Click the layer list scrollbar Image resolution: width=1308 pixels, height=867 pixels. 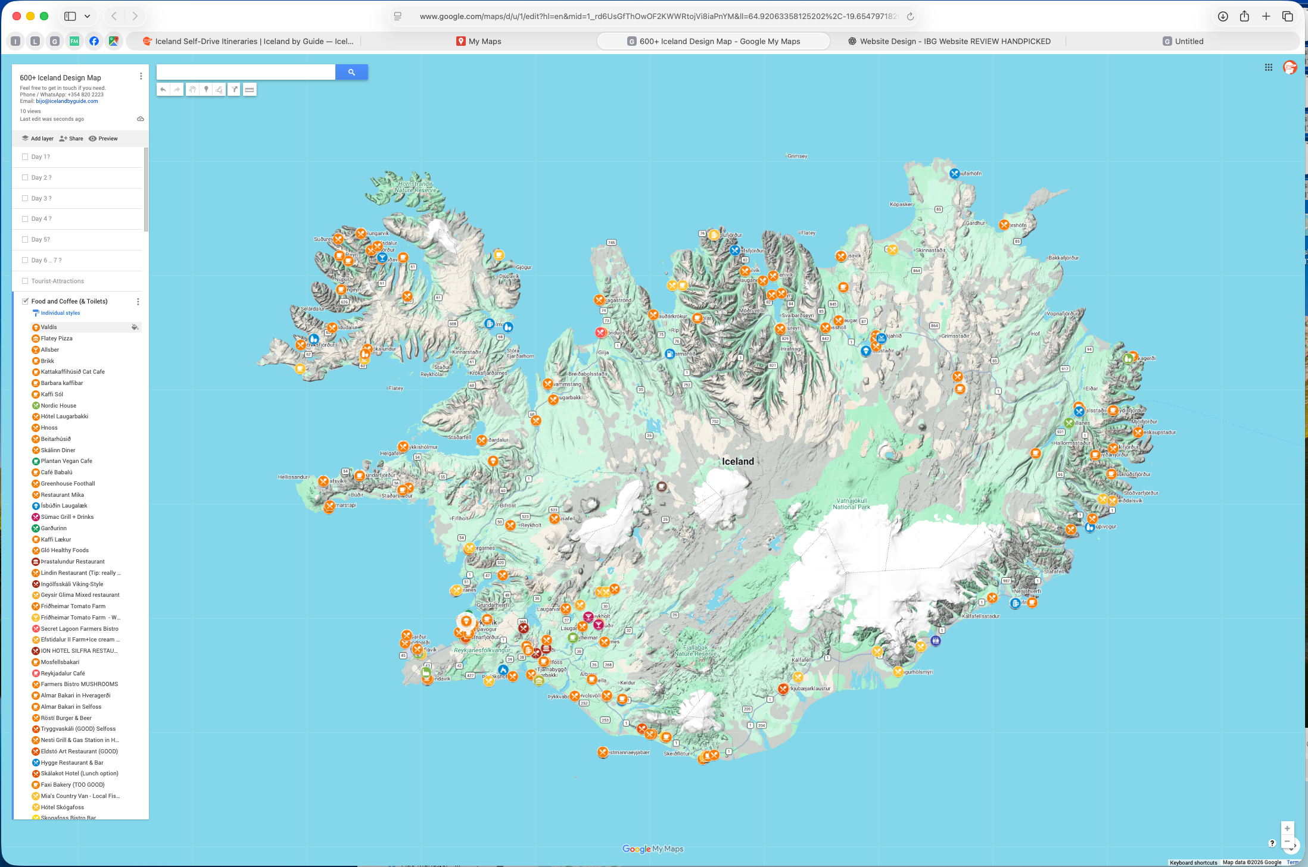[145, 189]
